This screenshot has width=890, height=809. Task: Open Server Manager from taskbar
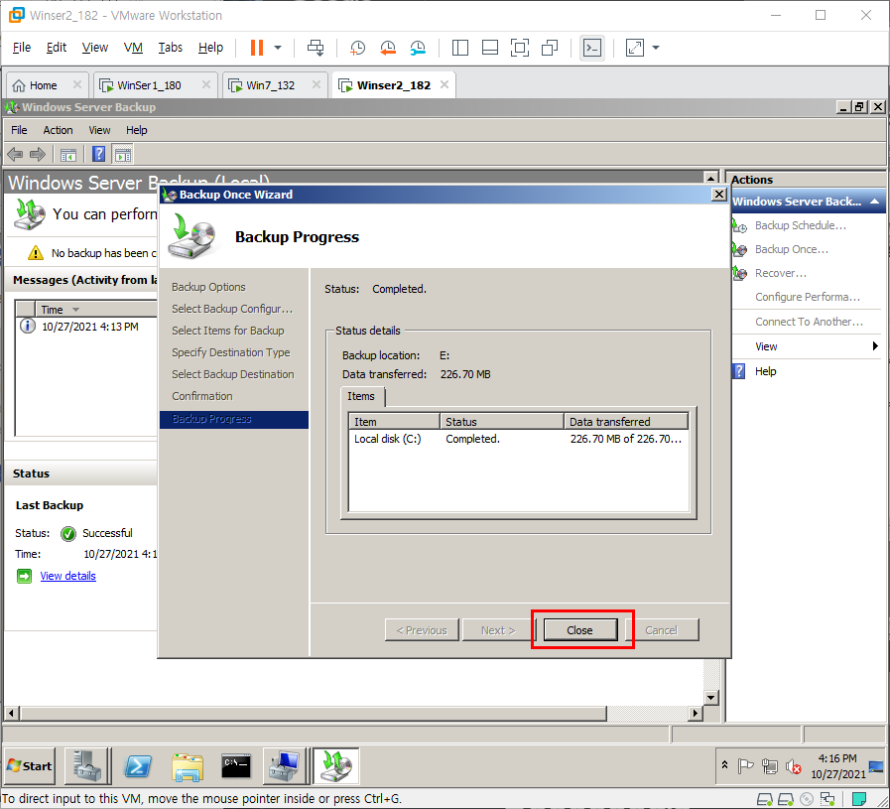pyautogui.click(x=88, y=766)
